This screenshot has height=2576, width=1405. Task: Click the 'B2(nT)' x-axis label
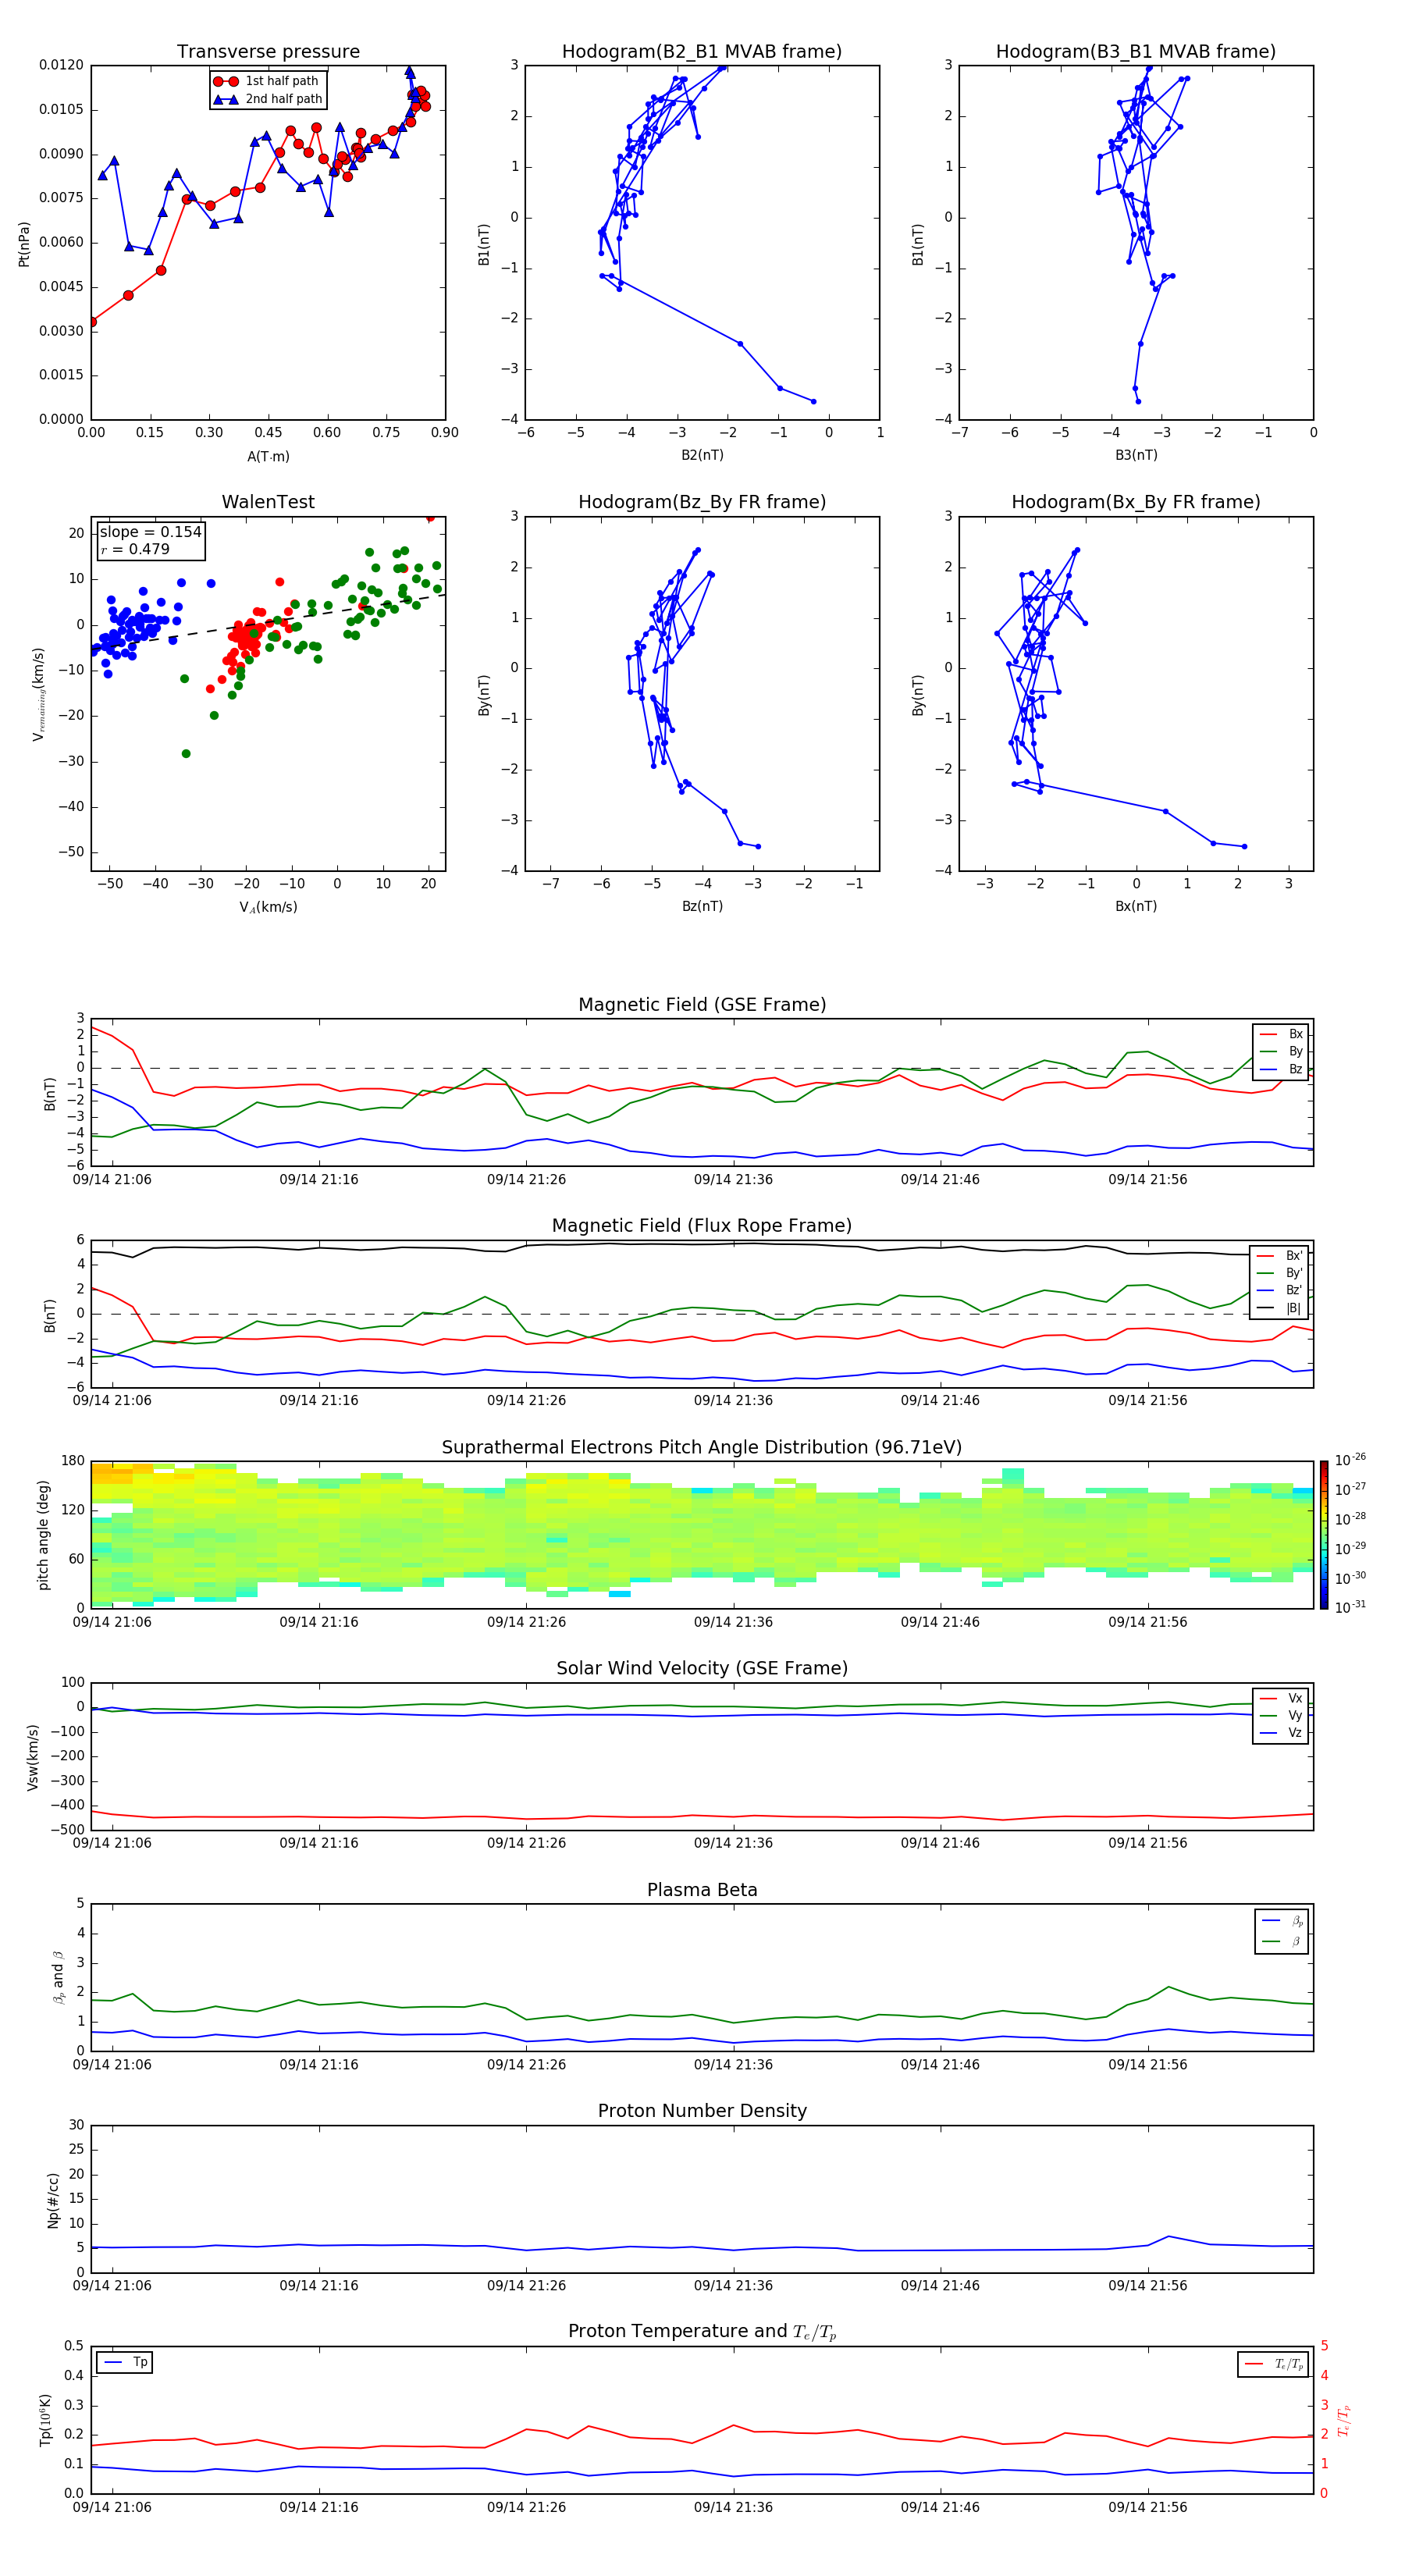point(702,455)
